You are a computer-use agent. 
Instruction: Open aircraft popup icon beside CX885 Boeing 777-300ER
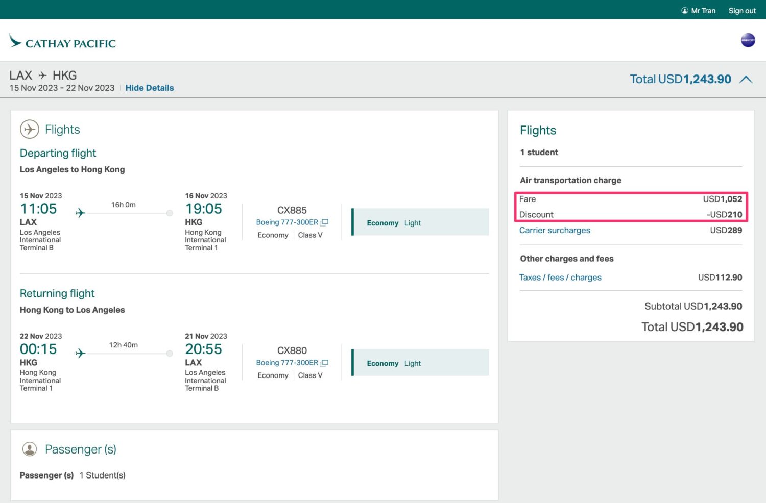click(324, 222)
